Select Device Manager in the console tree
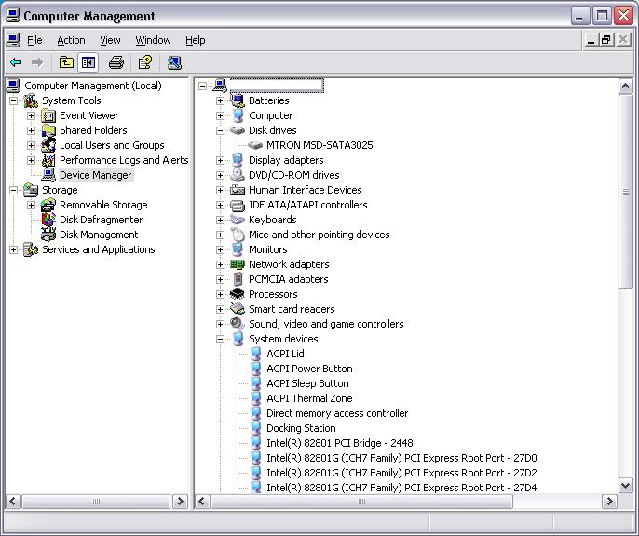Image resolution: width=639 pixels, height=536 pixels. [96, 175]
